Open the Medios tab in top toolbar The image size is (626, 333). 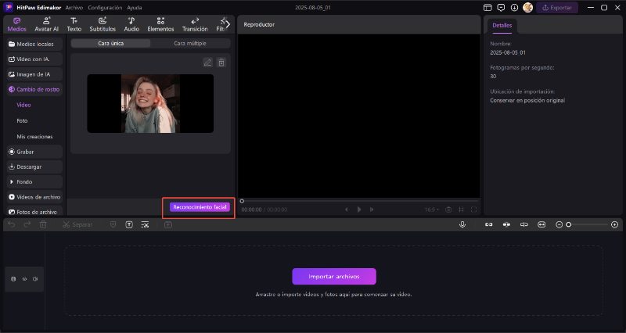[x=16, y=24]
